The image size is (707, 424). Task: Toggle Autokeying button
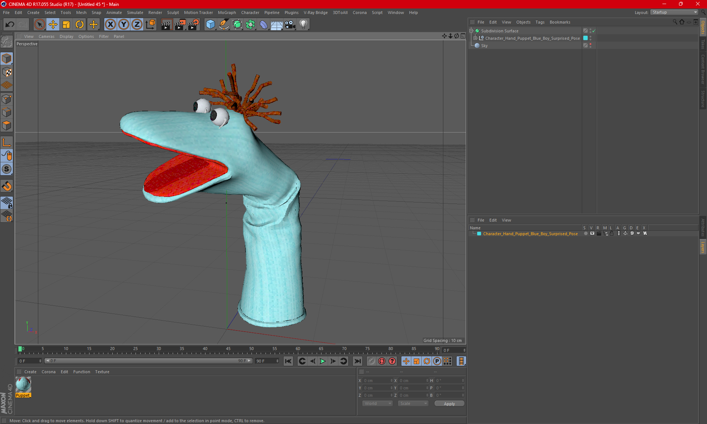(x=382, y=361)
